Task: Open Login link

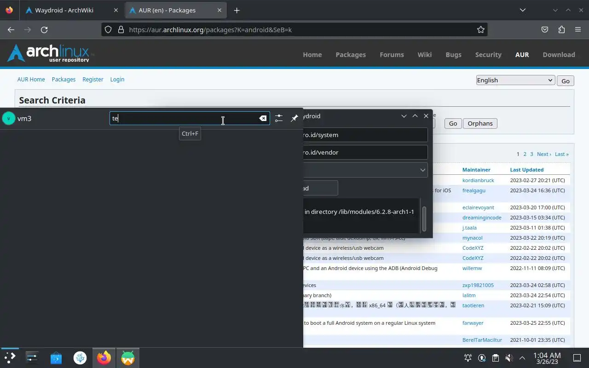Action: (x=117, y=79)
